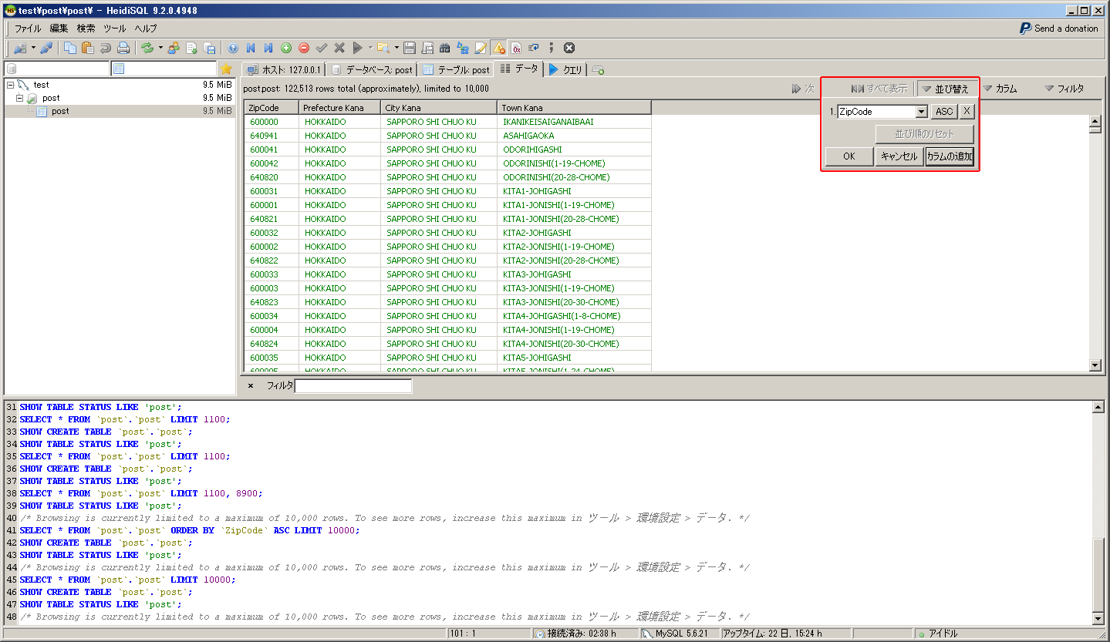Click the Print icon in the toolbar
The width and height of the screenshot is (1110, 642).
[x=123, y=48]
